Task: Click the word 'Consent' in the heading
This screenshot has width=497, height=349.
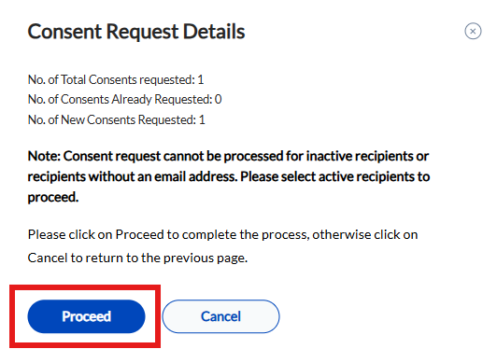Action: (64, 32)
